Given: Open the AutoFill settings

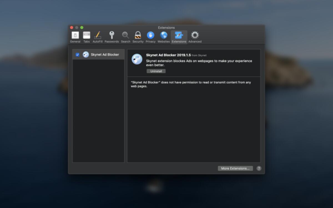Looking at the screenshot, I should (x=97, y=36).
